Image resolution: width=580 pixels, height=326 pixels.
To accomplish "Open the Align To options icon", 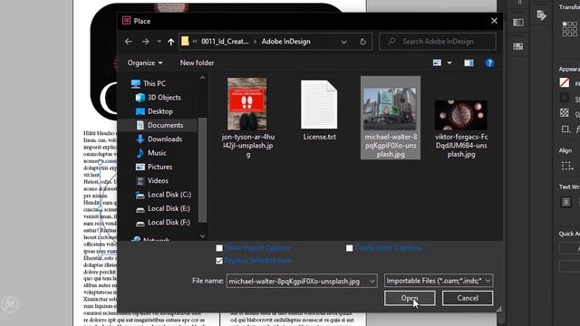I will (x=566, y=166).
